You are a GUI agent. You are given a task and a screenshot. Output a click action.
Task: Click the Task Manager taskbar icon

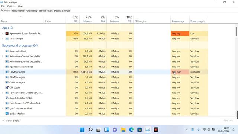(x=148, y=130)
